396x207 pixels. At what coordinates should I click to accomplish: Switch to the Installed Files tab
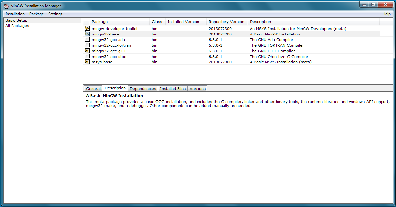173,89
